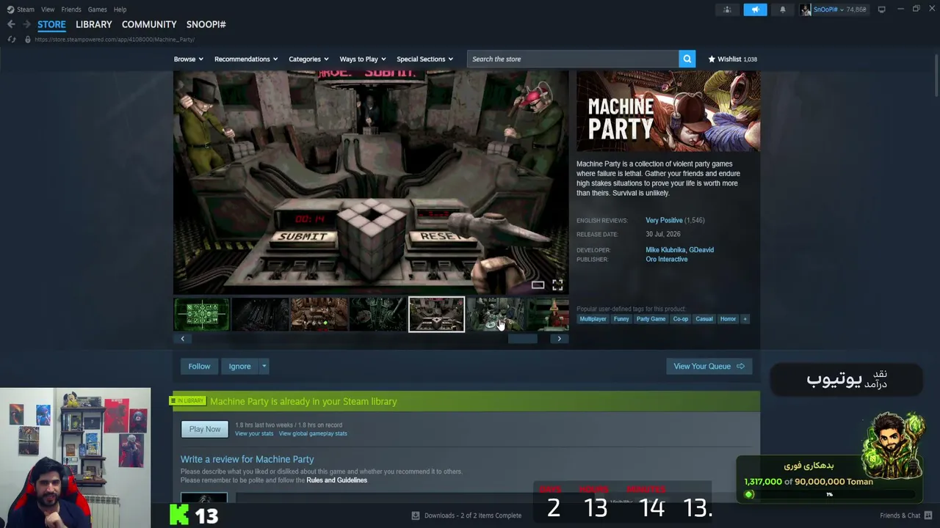Viewport: 940px width, 528px height.
Task: Open the friends activity icon button
Action: pyautogui.click(x=727, y=10)
